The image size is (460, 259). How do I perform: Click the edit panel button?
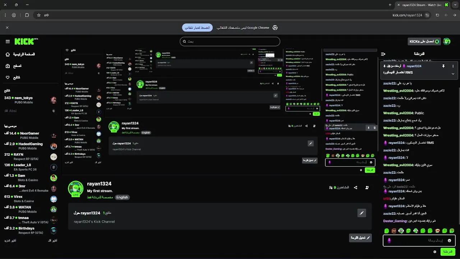pos(360,238)
